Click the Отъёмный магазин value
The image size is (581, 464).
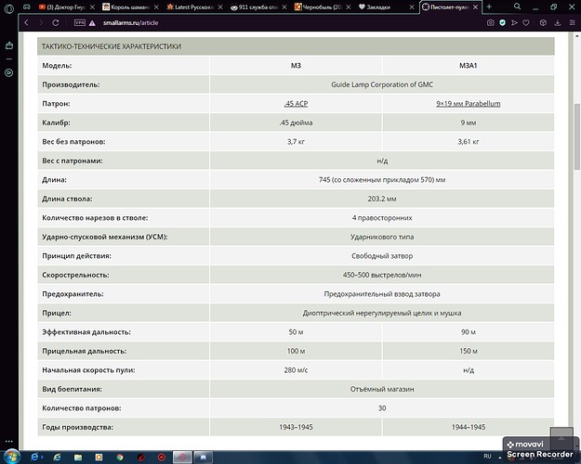tap(382, 389)
